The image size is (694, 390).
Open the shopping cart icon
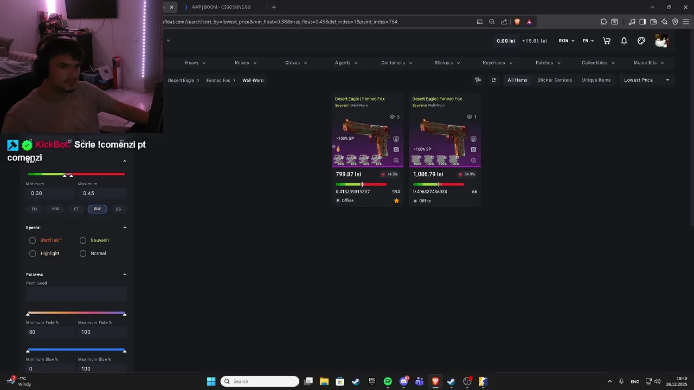(x=607, y=41)
